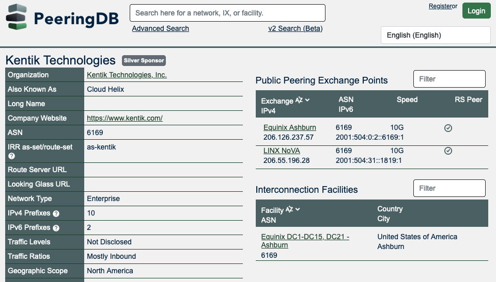Click the ASN value 6169 in details table
496x282 pixels.
[95, 132]
